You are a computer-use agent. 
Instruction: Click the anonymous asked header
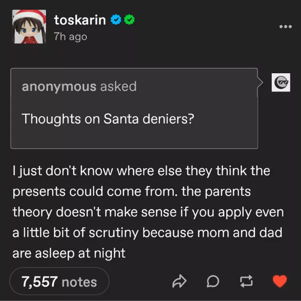click(x=79, y=86)
